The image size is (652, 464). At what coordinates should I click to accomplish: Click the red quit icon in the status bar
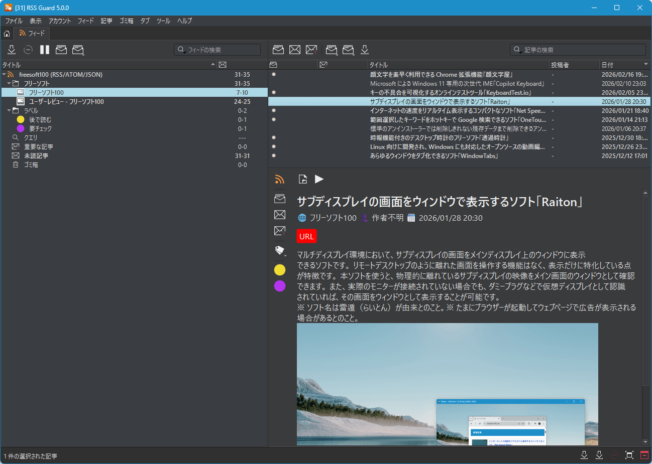[x=644, y=455]
